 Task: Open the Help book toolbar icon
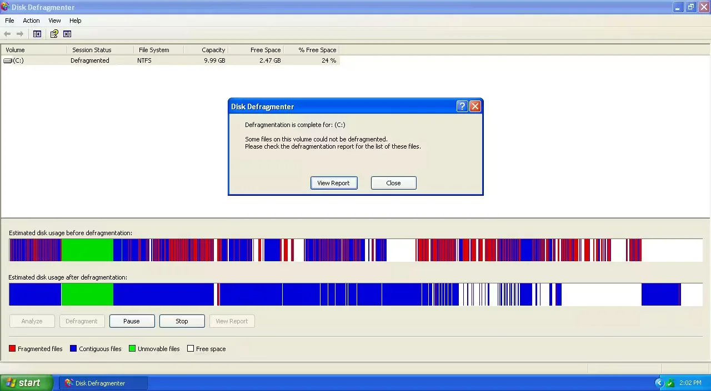(x=54, y=34)
